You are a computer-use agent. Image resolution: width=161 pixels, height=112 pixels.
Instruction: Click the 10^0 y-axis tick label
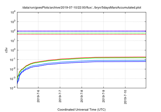point(13,50)
